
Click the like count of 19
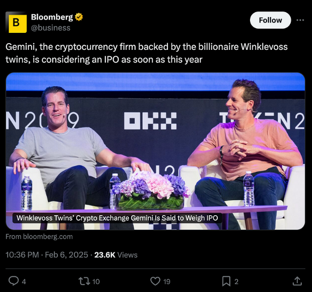click(x=167, y=281)
